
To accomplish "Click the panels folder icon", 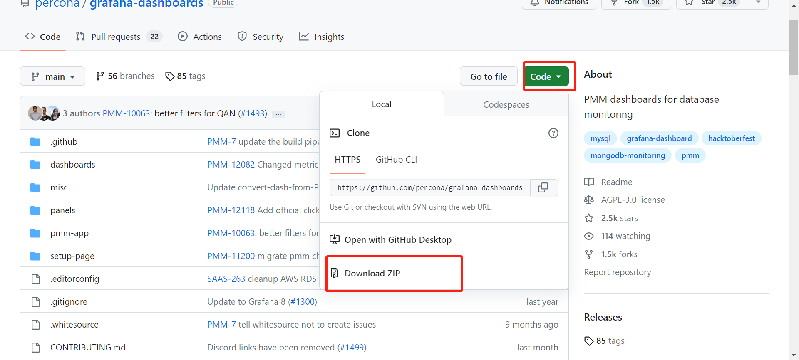I will (x=35, y=210).
